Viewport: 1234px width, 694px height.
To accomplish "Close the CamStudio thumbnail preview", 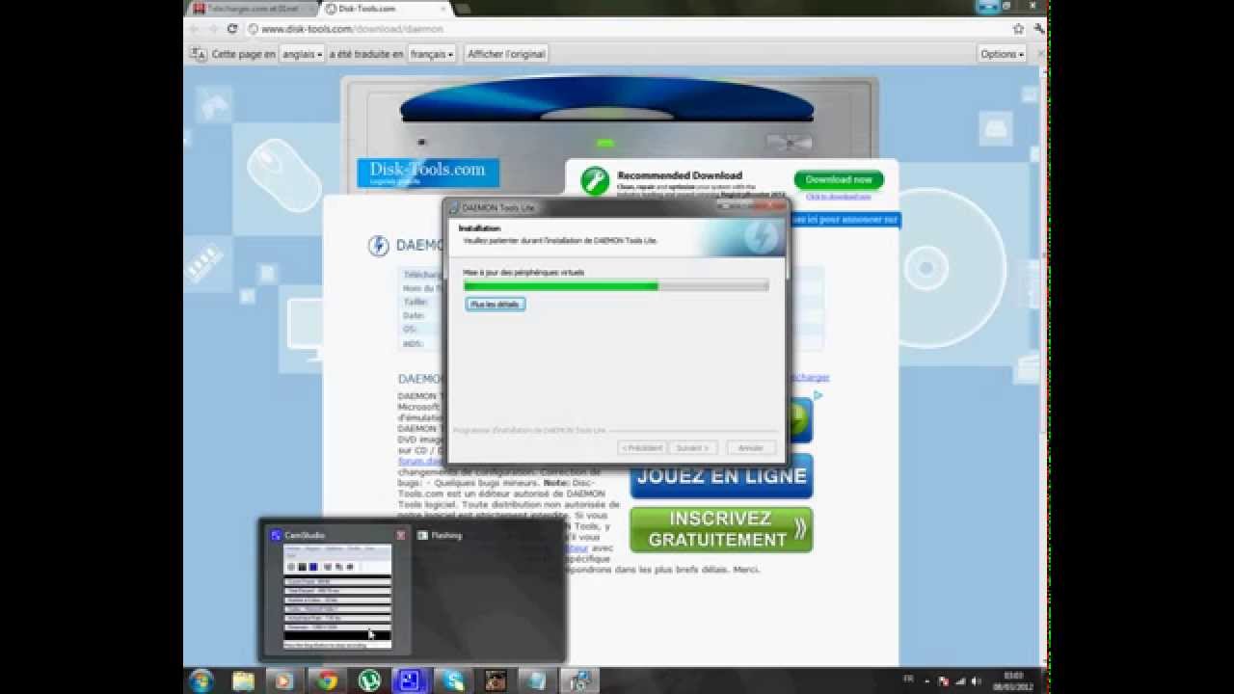I will coord(401,535).
